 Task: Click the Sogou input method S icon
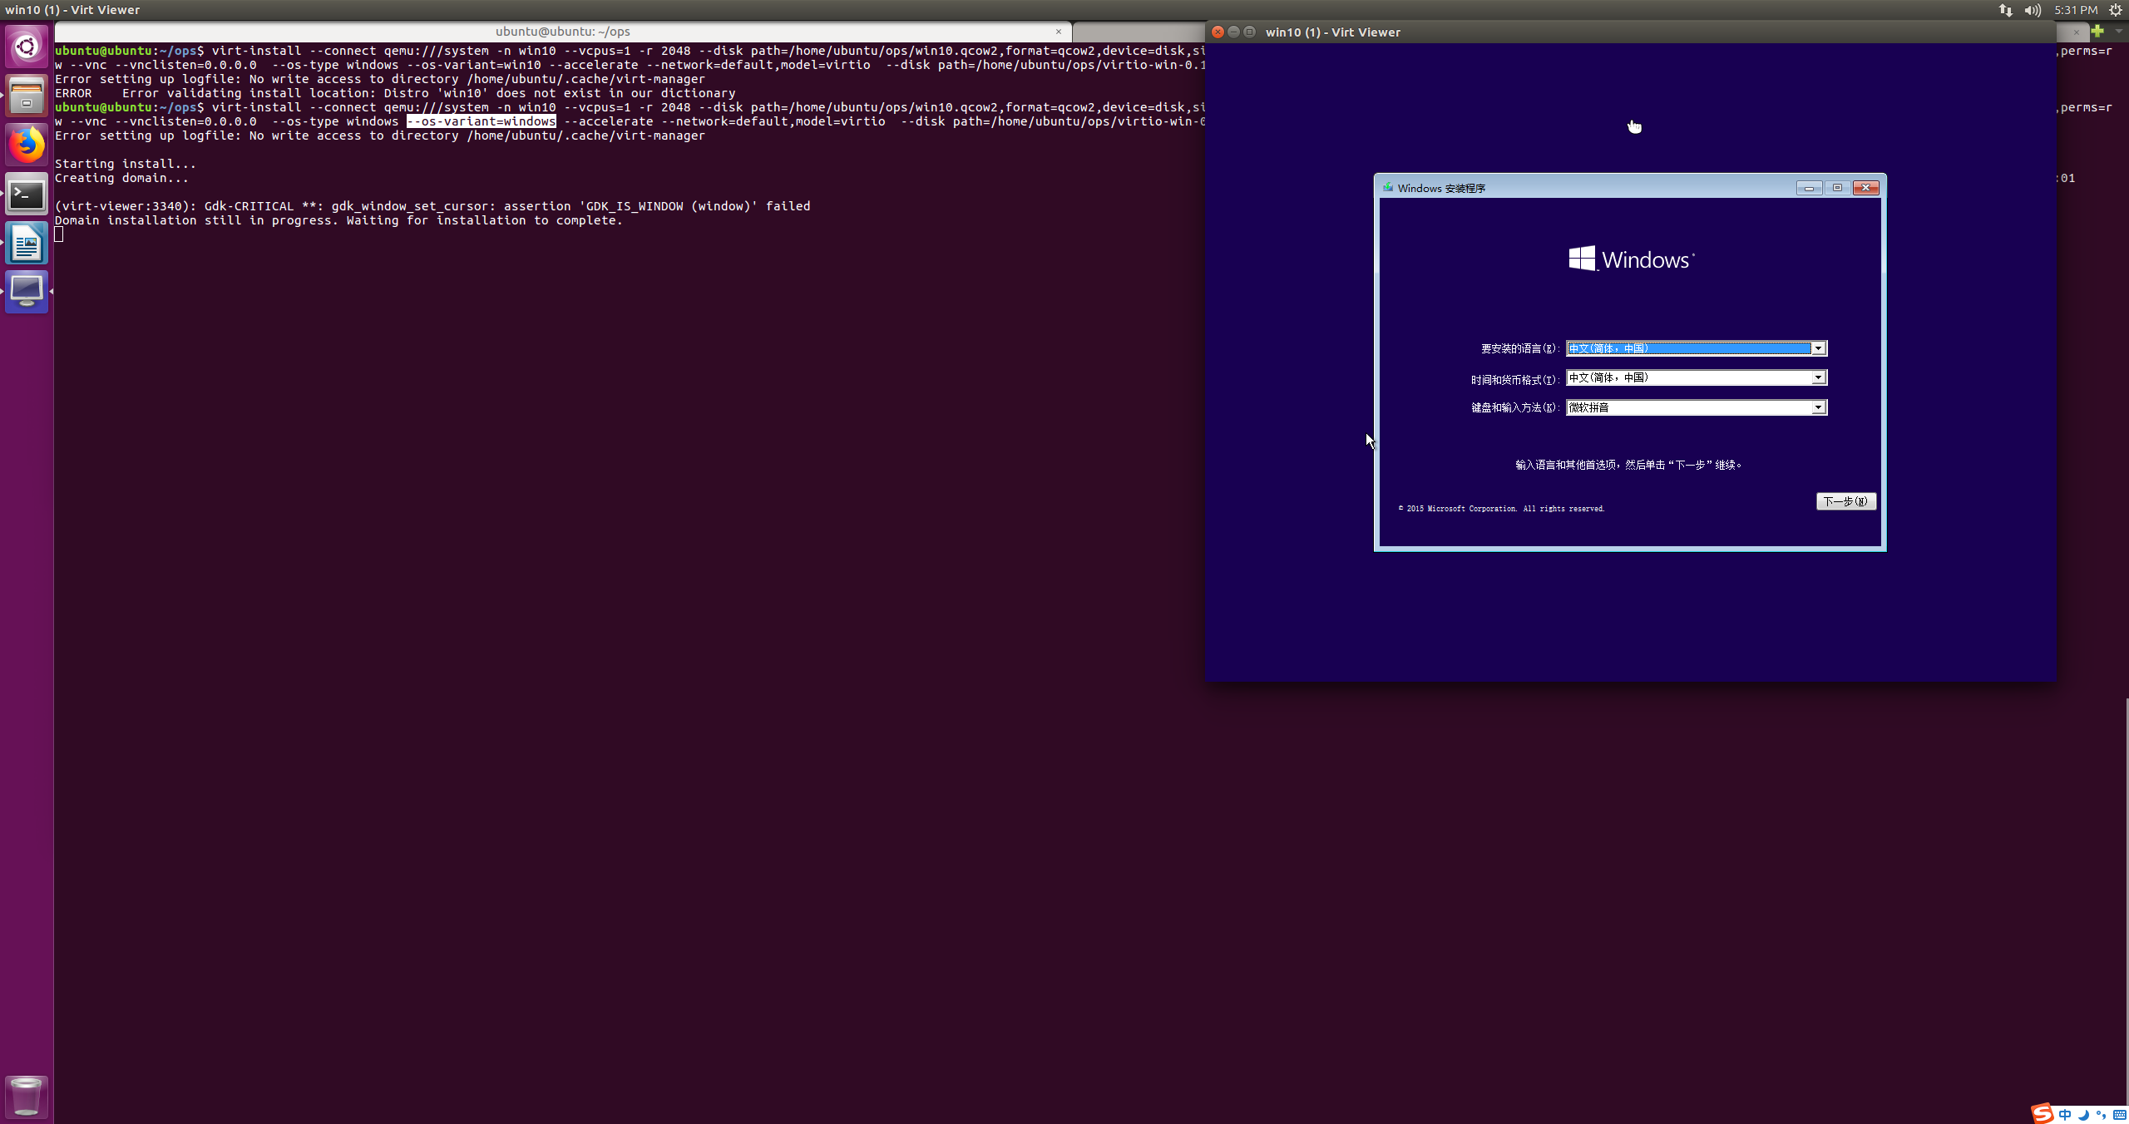(2042, 1114)
